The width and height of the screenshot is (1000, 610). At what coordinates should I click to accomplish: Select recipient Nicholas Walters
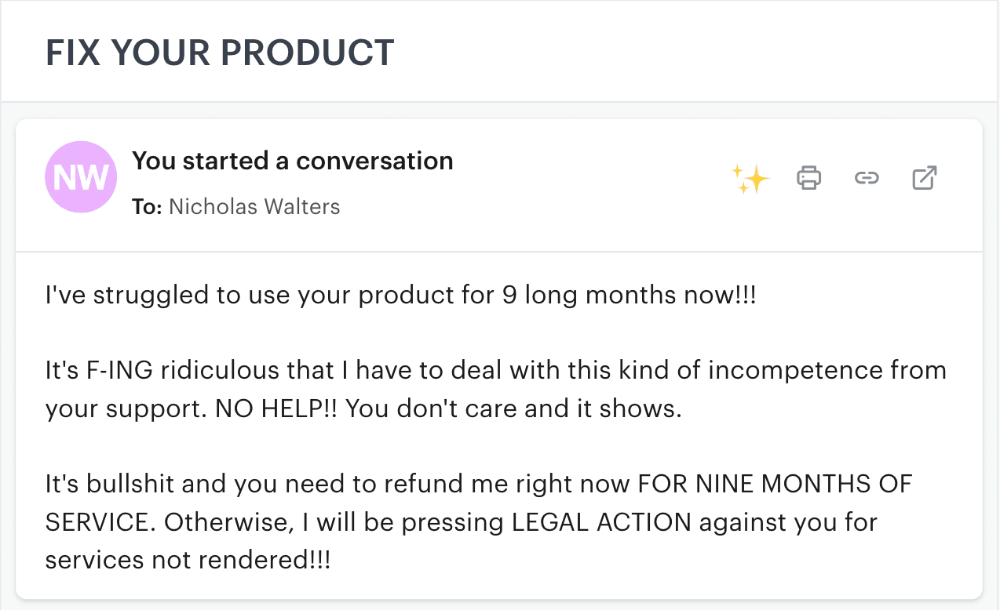pos(254,206)
